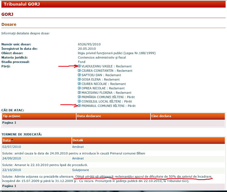Select CONSILIUL LOCAL BÎLTENI : Pârât text
This screenshot has width=227, height=192.
pos(107,101)
